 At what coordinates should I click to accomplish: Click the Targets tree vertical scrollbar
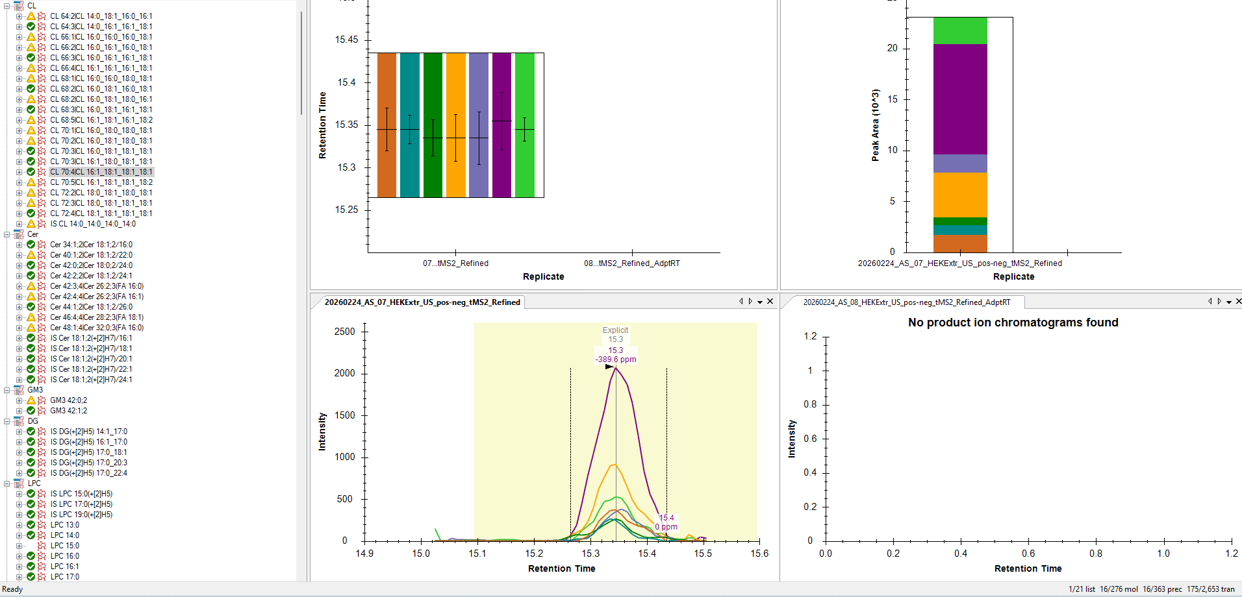click(301, 65)
